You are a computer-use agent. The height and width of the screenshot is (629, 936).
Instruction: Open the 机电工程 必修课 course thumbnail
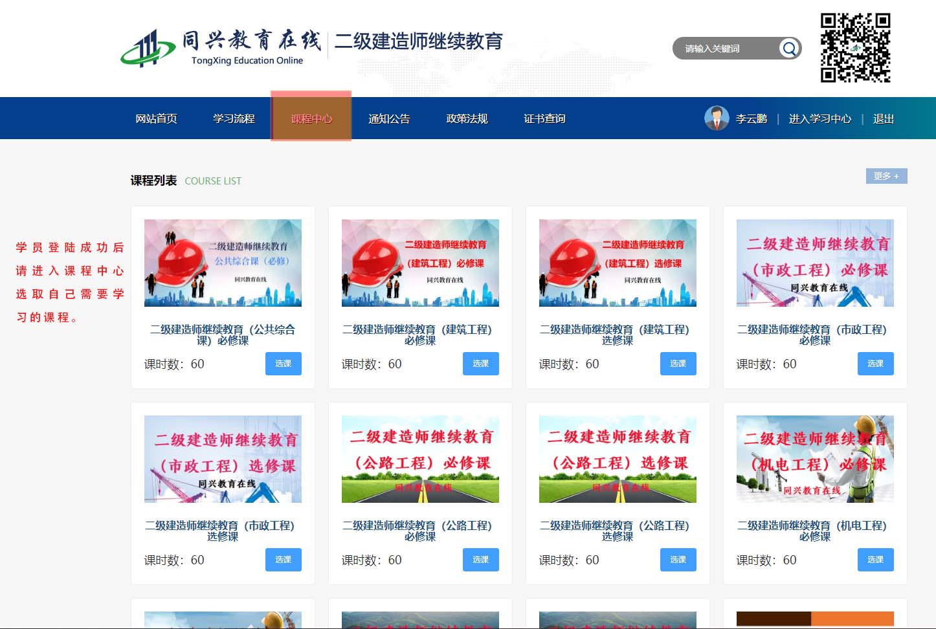tap(815, 459)
